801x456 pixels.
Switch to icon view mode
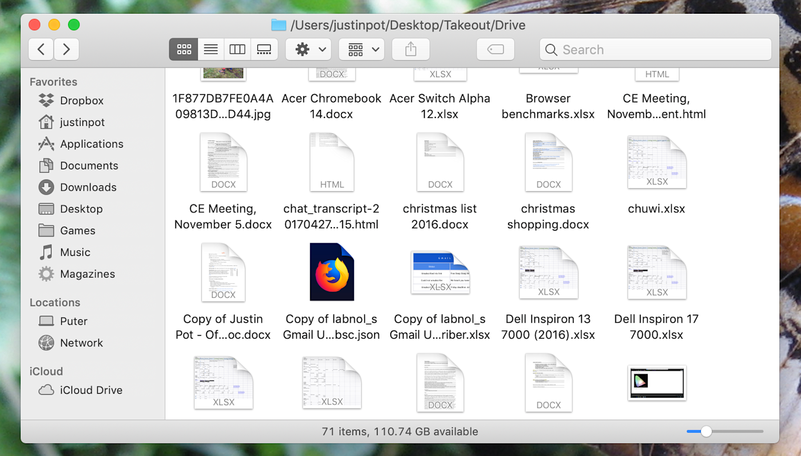(184, 50)
